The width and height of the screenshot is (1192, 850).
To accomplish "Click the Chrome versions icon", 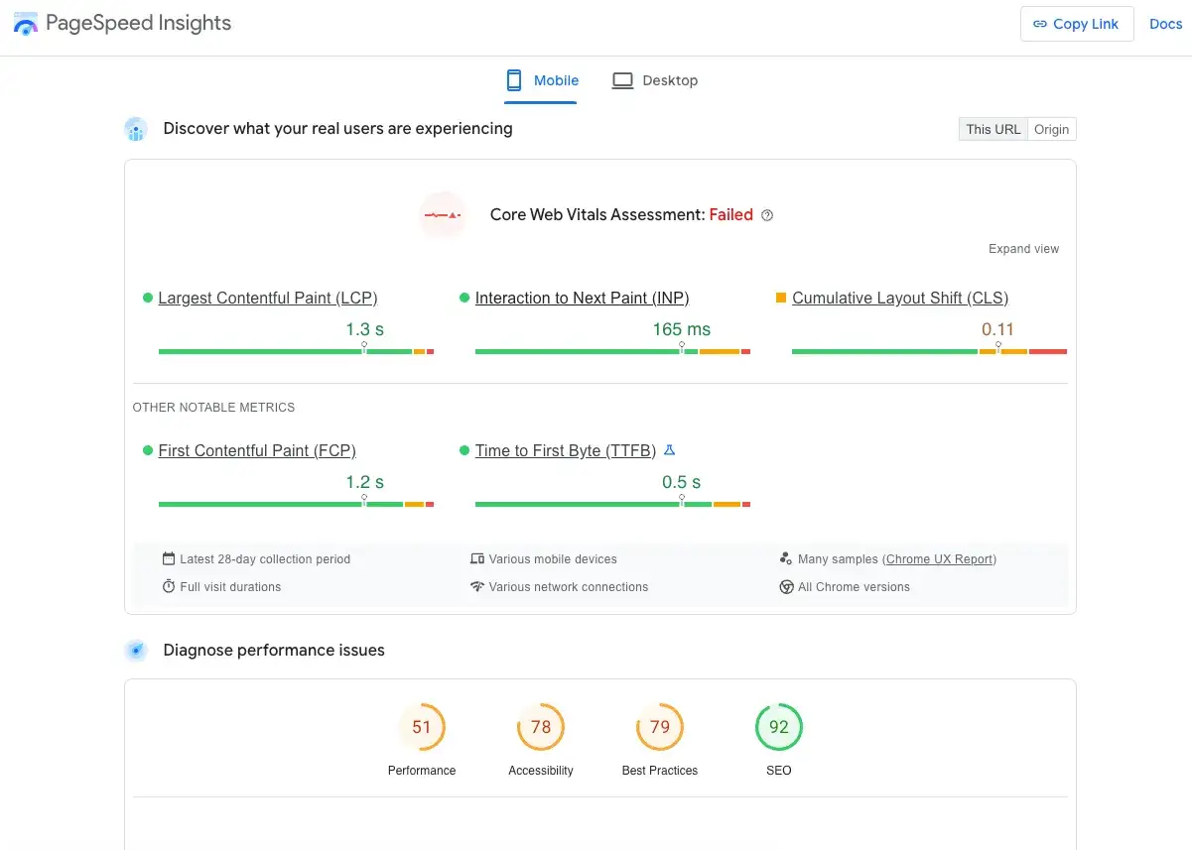I will coord(787,587).
